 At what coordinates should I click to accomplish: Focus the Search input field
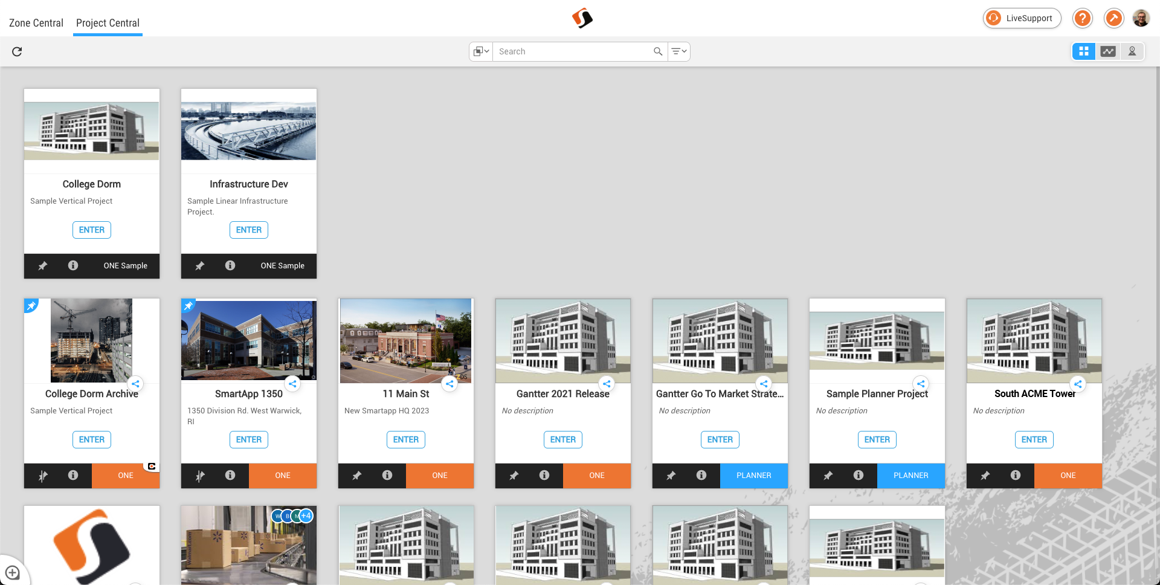coord(572,51)
